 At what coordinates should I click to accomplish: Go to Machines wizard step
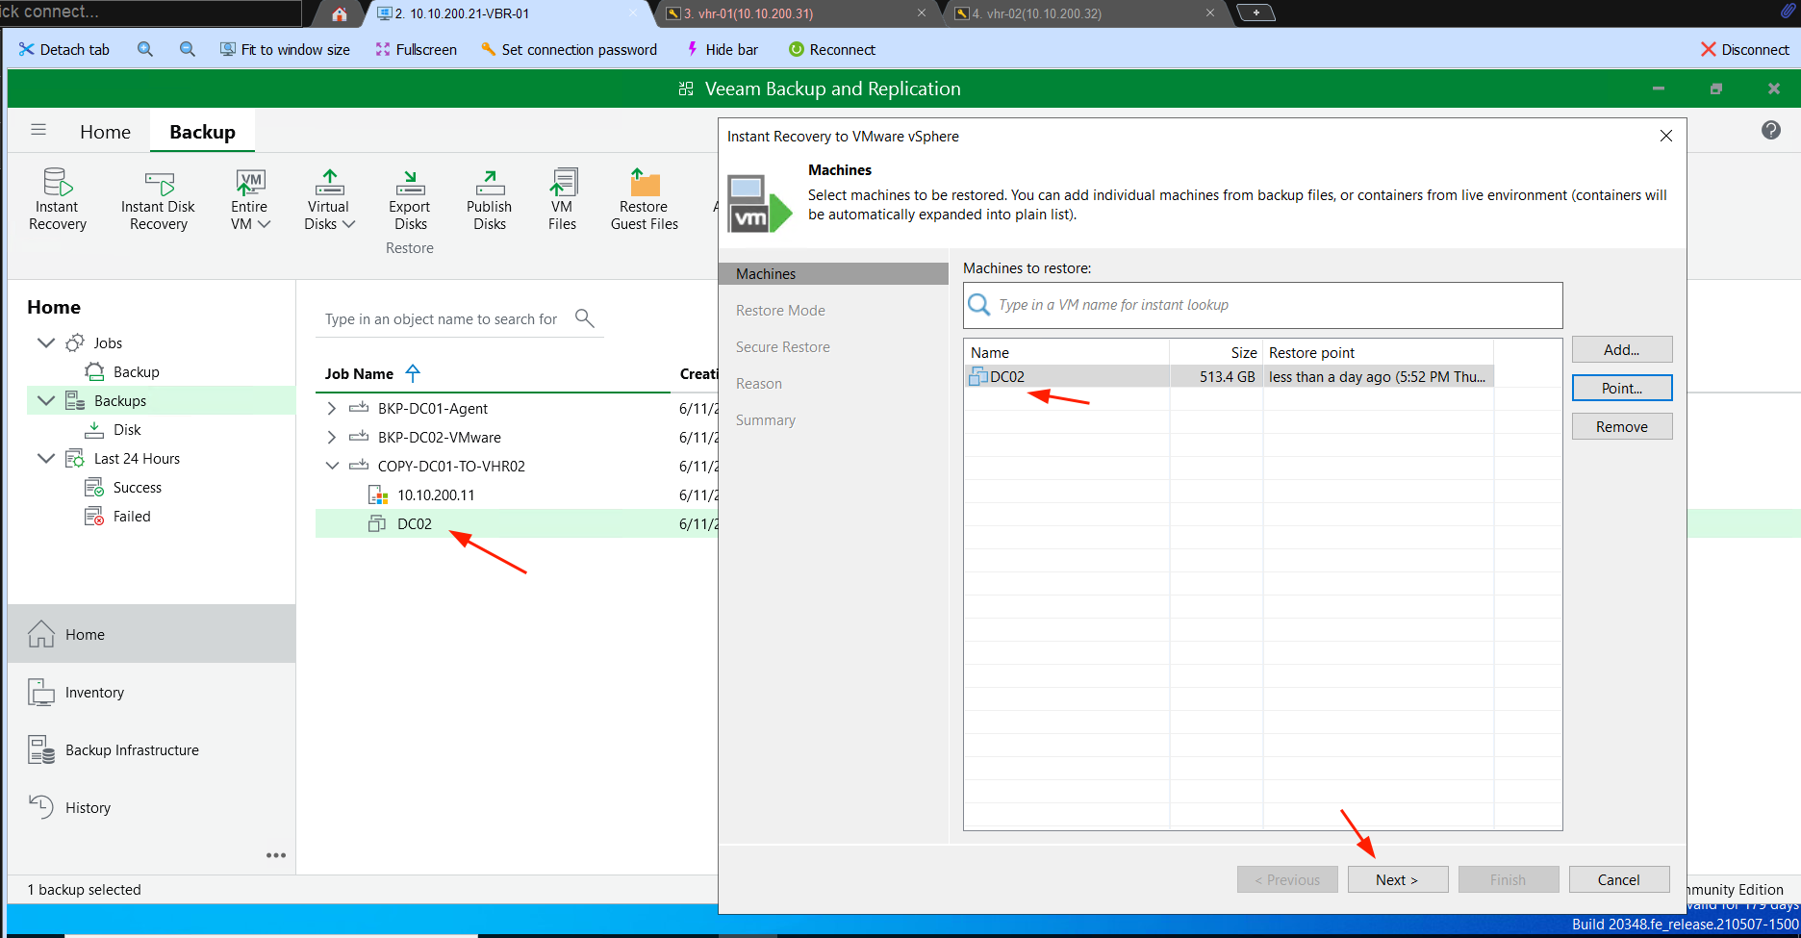coord(833,273)
